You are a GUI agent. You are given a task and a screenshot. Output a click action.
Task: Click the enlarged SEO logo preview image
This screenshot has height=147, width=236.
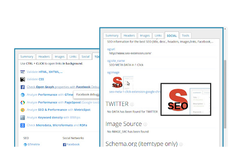[x=186, y=99]
